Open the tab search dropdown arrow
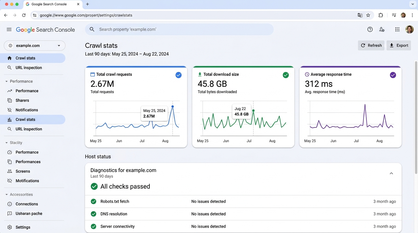 tap(413, 4)
